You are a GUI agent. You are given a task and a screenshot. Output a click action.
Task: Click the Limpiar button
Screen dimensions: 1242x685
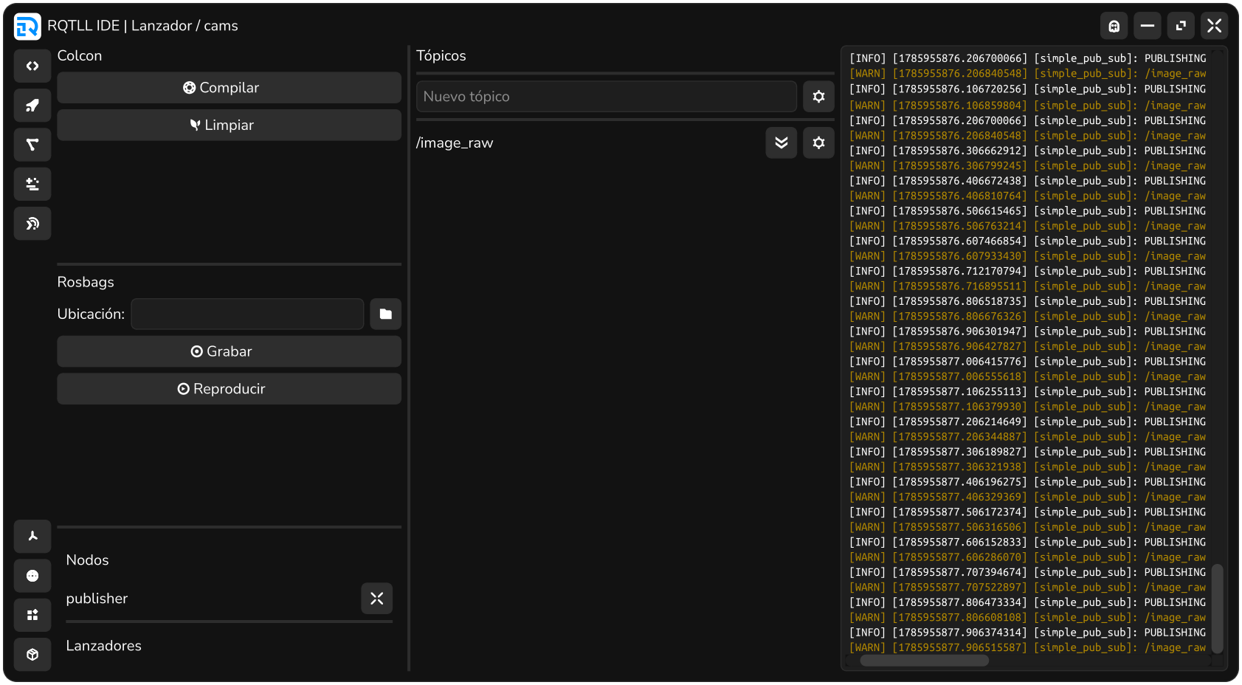coord(230,125)
